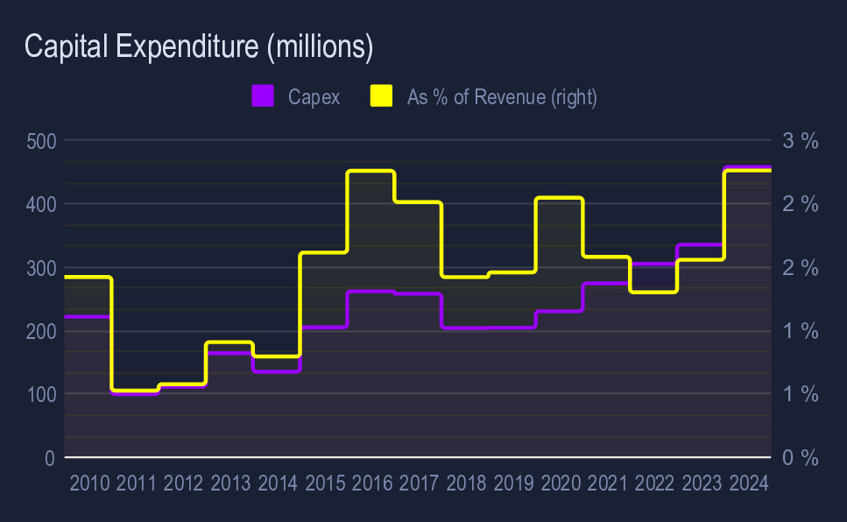Image resolution: width=847 pixels, height=522 pixels.
Task: Select the 2010 x-axis label
Action: (x=89, y=483)
